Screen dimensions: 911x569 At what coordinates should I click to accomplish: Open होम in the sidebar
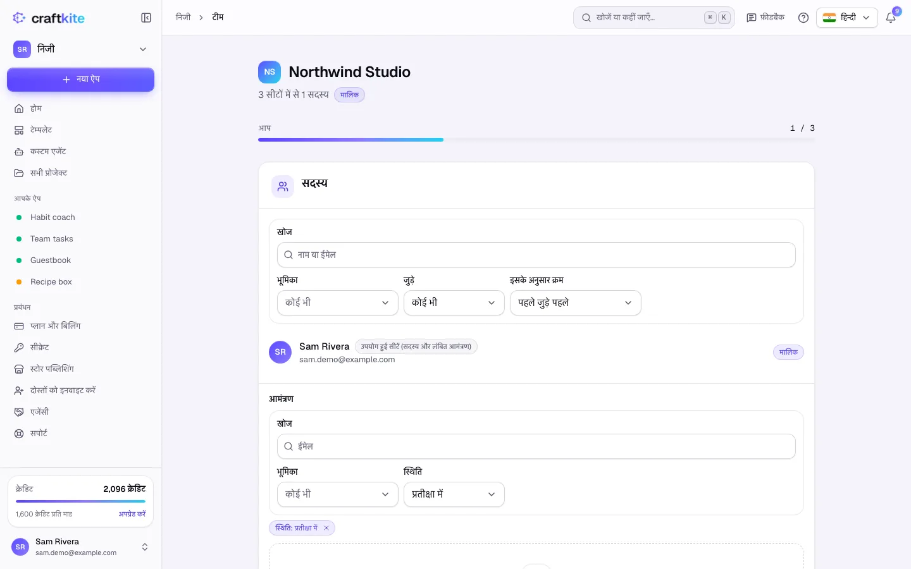pyautogui.click(x=80, y=109)
